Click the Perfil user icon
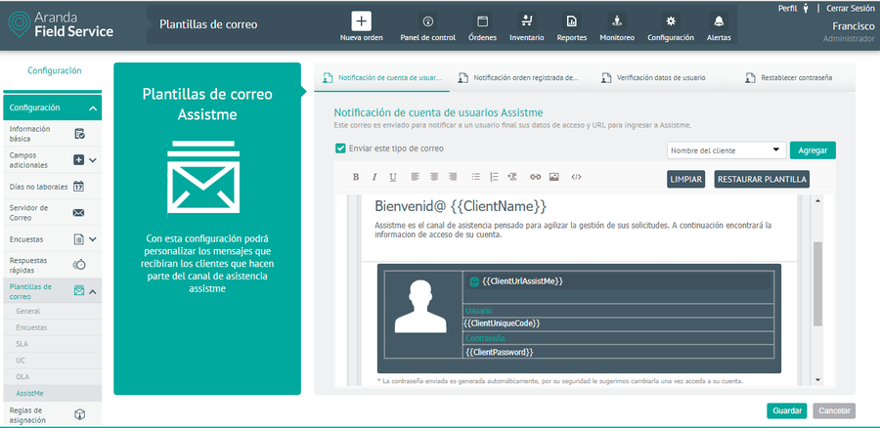Viewport: 880px width, 428px height. pos(806,9)
